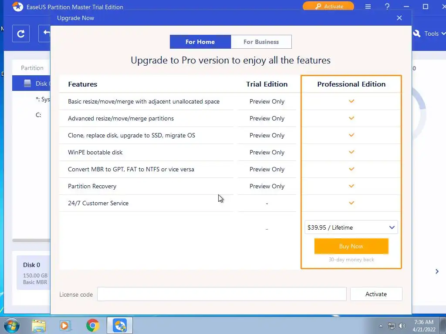Click the network icon in system tray

tap(392, 326)
